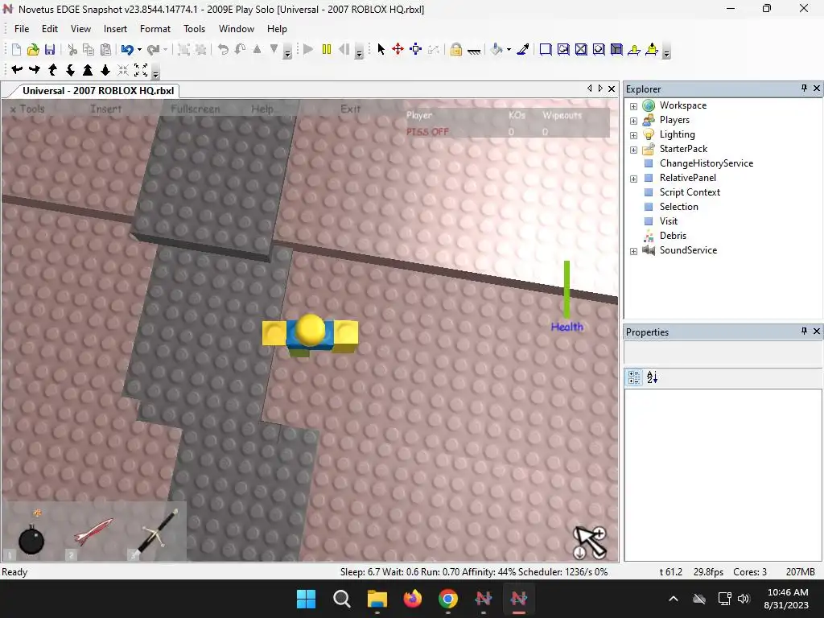Click the Hinge tool icon

pos(634,49)
